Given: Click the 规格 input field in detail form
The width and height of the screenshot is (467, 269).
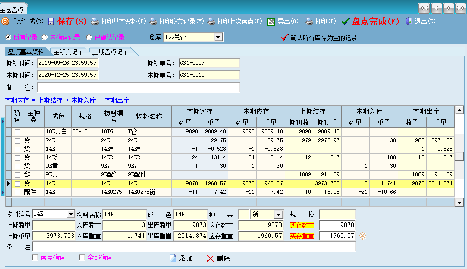Looking at the screenshot, I should tap(337, 214).
